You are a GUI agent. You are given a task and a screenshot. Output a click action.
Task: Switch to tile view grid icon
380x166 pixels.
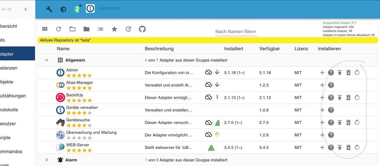[45, 29]
